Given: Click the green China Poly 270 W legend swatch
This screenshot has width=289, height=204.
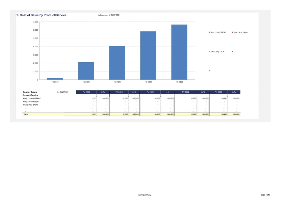Looking at the screenshot, I should (210, 52).
